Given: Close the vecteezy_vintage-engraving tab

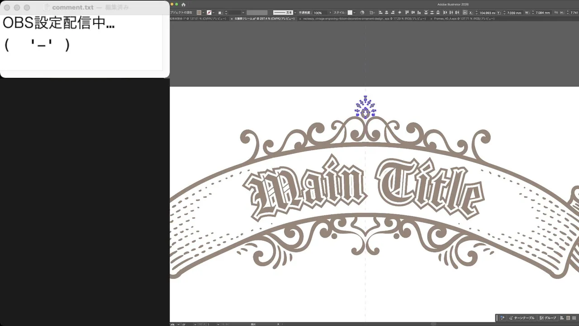Looking at the screenshot, I should coord(300,19).
